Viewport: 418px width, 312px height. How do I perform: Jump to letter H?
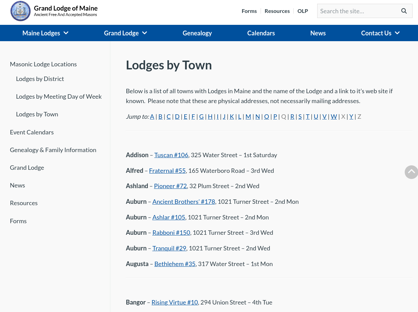210,116
